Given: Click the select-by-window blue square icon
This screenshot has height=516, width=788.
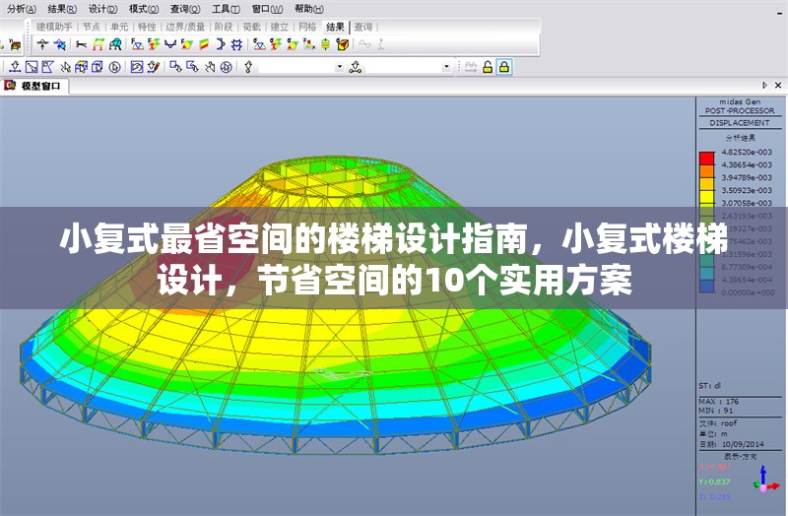Looking at the screenshot, I should click(x=32, y=67).
